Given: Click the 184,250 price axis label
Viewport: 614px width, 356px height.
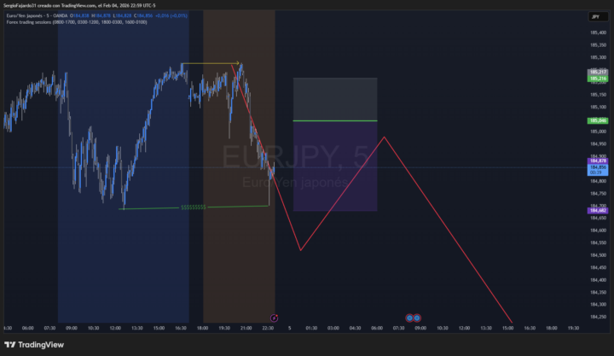Looking at the screenshot, I should pos(598,317).
